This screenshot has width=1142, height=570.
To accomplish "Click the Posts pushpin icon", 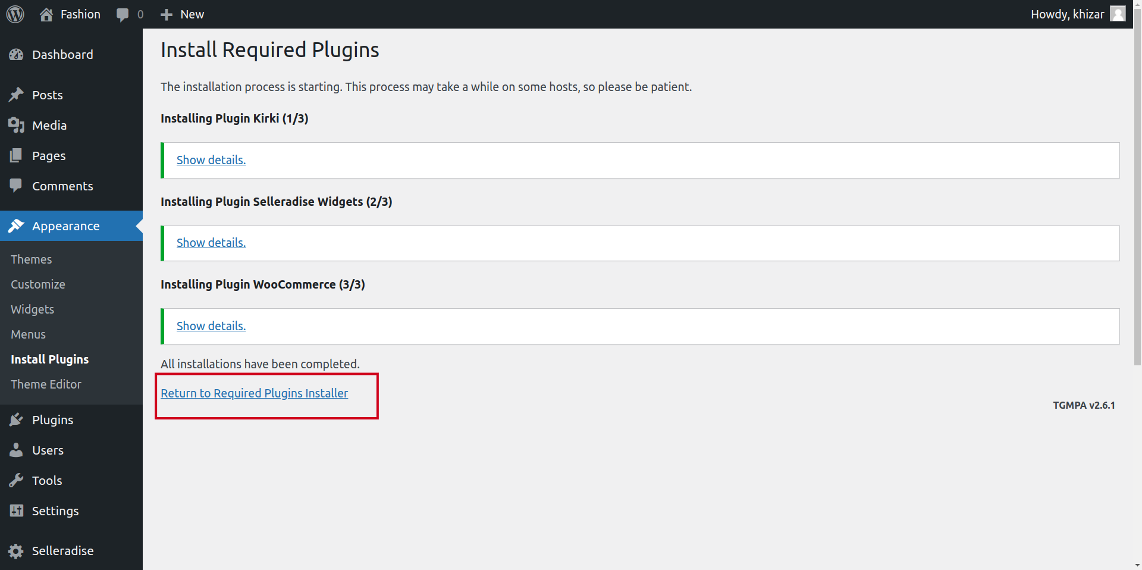I will pos(16,95).
